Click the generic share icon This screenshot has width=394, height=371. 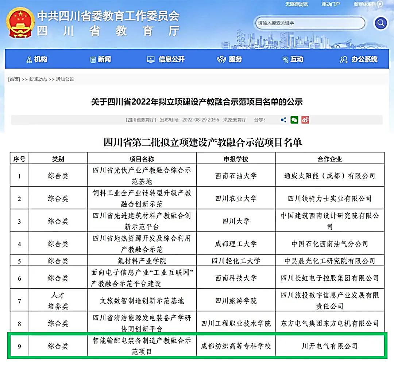point(283,120)
